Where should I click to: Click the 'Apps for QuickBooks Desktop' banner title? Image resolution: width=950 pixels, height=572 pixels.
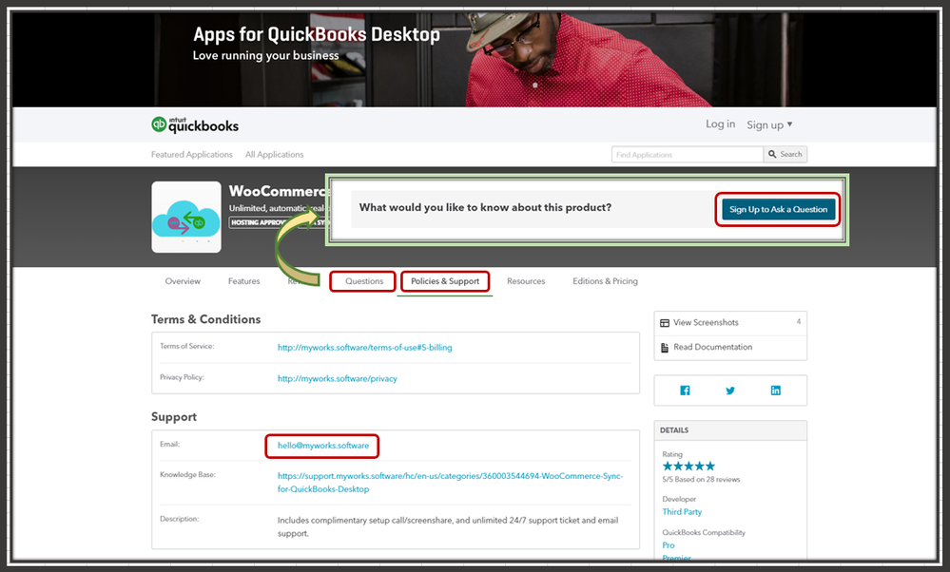[x=317, y=34]
